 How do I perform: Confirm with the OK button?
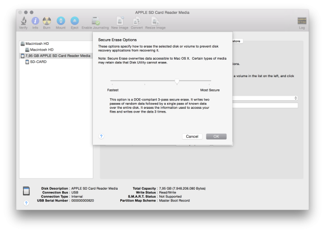pos(216,136)
